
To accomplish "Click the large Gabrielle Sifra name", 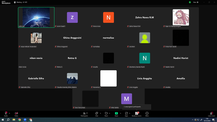I will tap(36, 78).
